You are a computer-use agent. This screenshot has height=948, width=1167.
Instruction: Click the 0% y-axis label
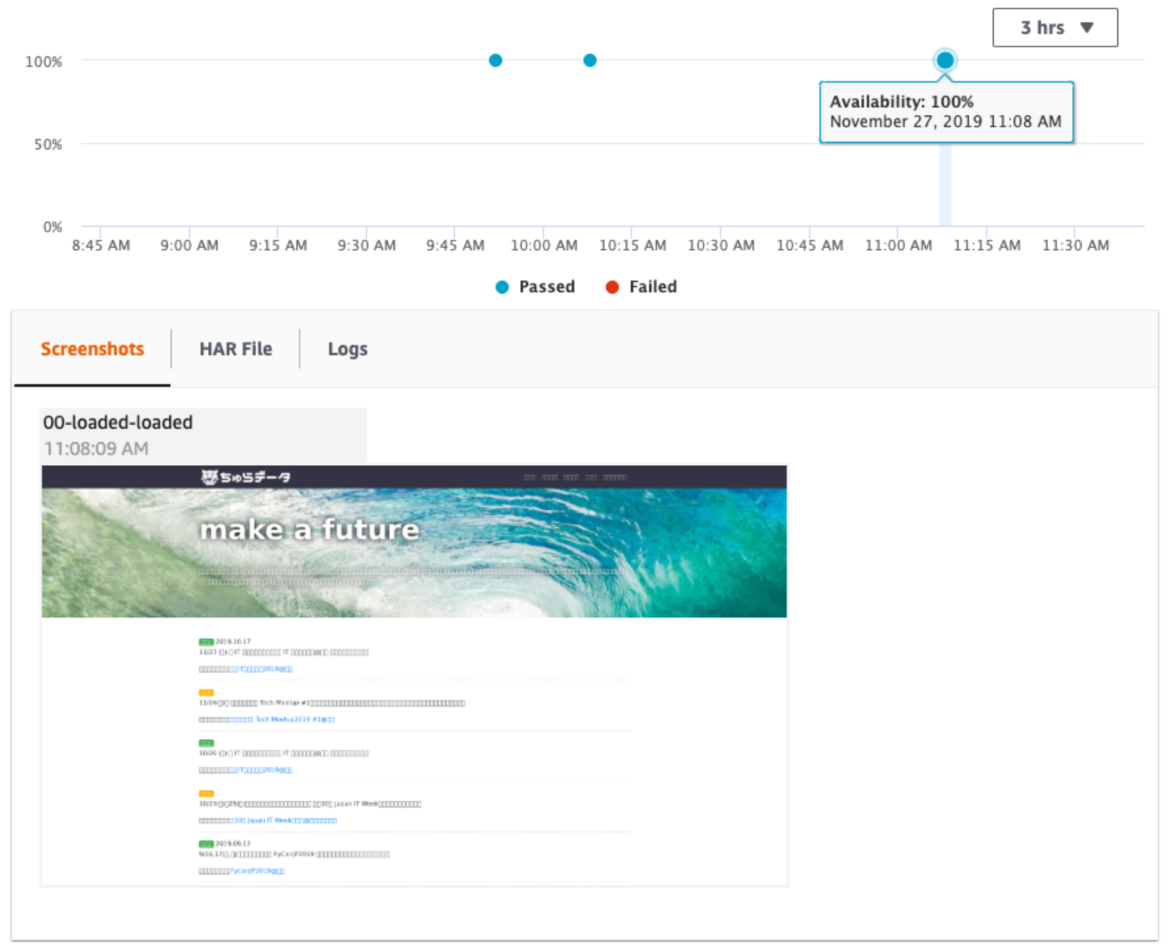[x=52, y=227]
